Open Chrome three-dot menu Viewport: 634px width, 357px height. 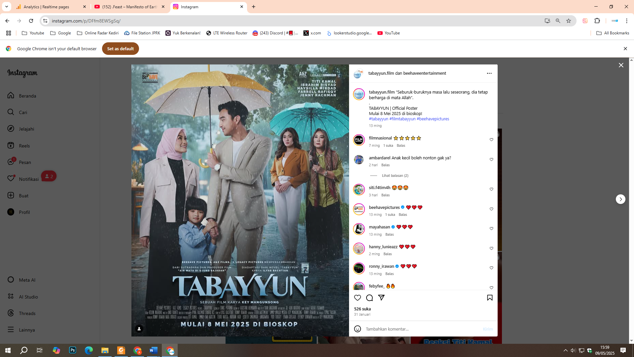click(x=627, y=21)
